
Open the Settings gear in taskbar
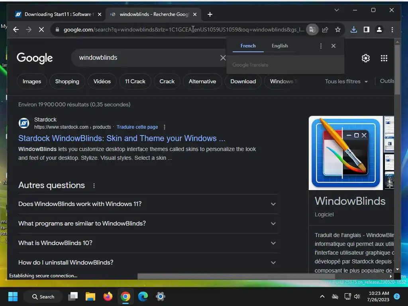point(161,296)
